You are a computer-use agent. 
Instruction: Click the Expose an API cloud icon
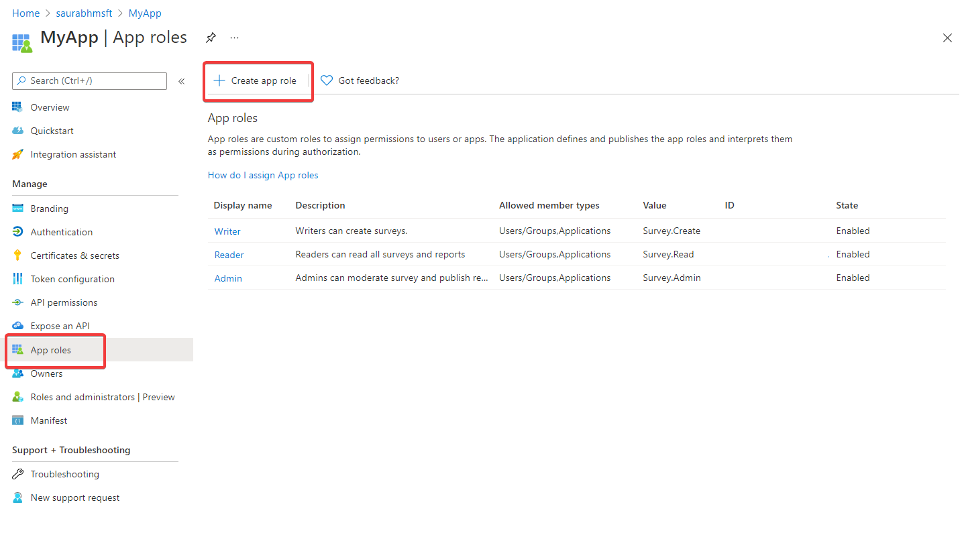pyautogui.click(x=18, y=325)
